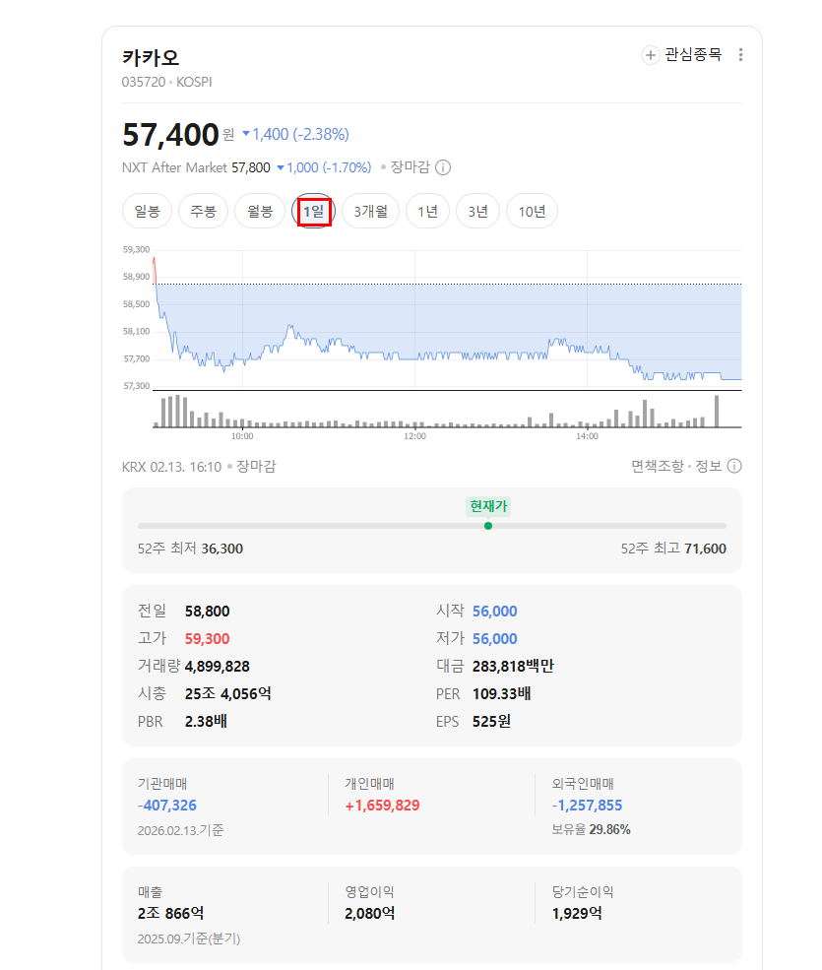822x970 pixels.
Task: Click the tall volume bar near market close
Action: pyautogui.click(x=717, y=411)
